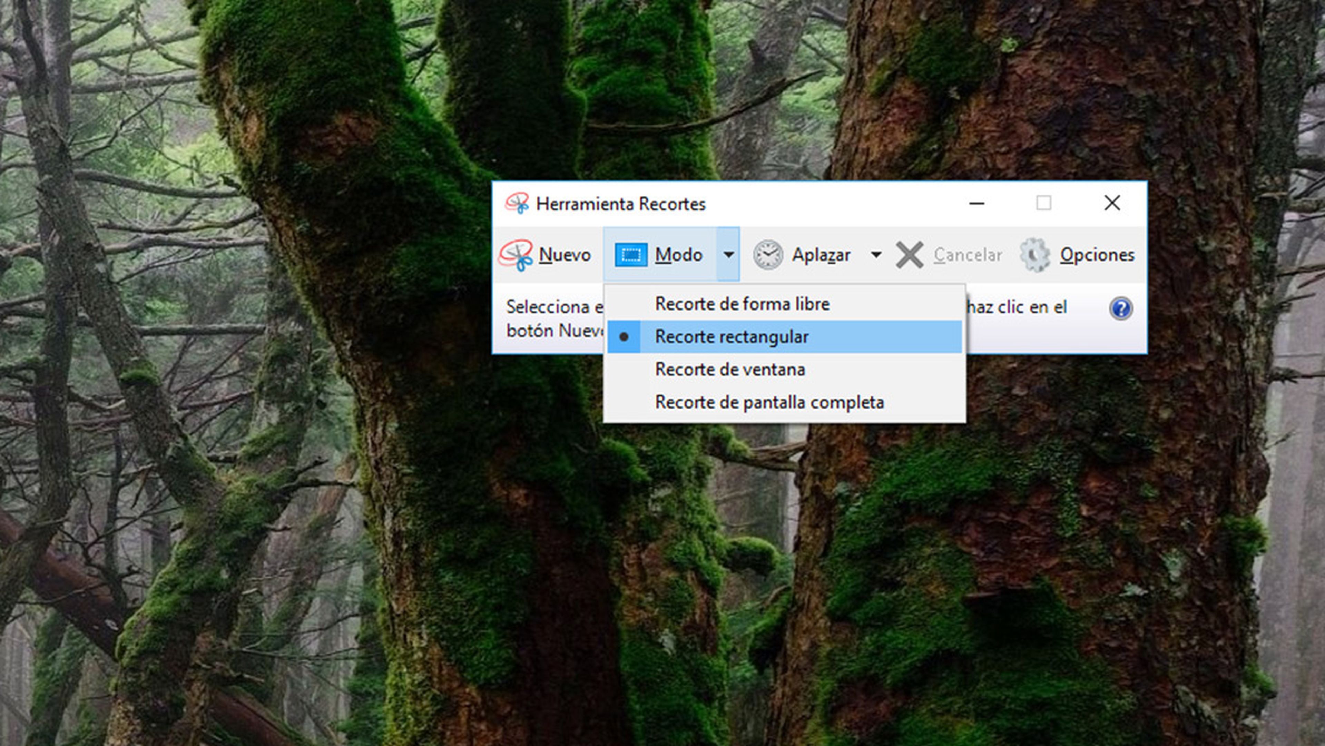Minimize the Herramienta Recortes window
This screenshot has width=1325, height=746.
coord(976,204)
